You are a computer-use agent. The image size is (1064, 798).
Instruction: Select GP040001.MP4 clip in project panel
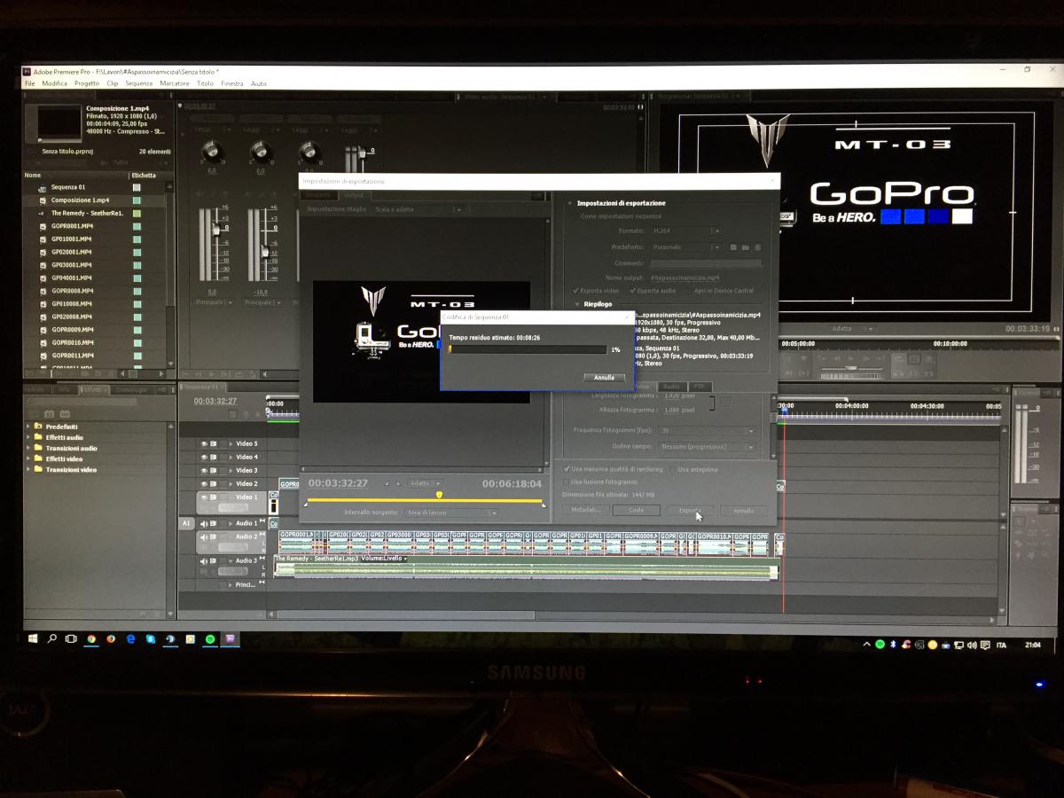tap(72, 278)
